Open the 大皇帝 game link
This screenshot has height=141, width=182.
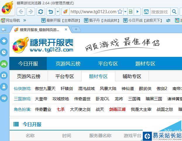(x=41, y=99)
